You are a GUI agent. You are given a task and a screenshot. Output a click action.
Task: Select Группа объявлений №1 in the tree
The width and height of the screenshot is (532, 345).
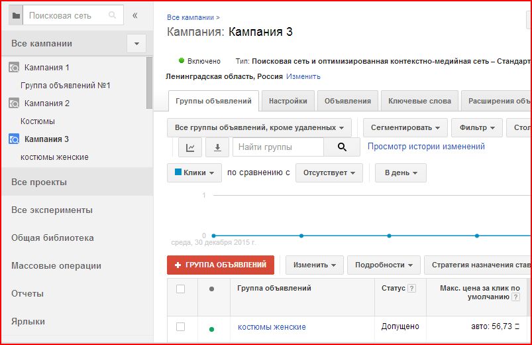point(66,86)
